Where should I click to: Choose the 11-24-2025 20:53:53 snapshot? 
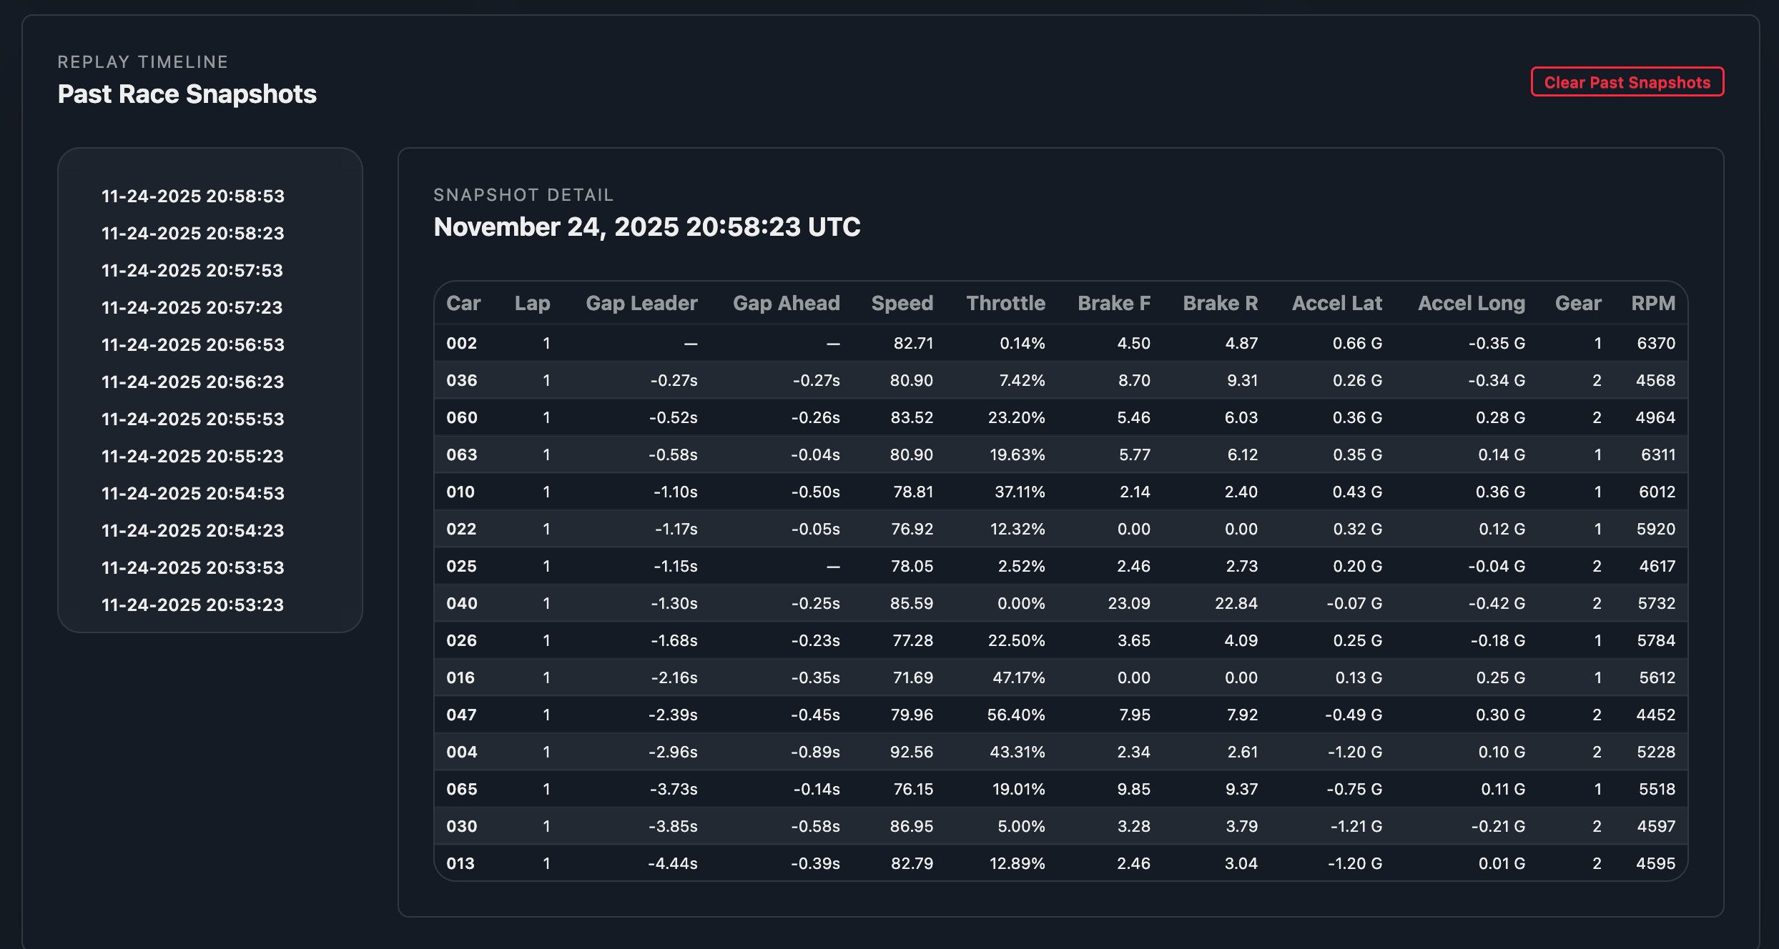(193, 567)
